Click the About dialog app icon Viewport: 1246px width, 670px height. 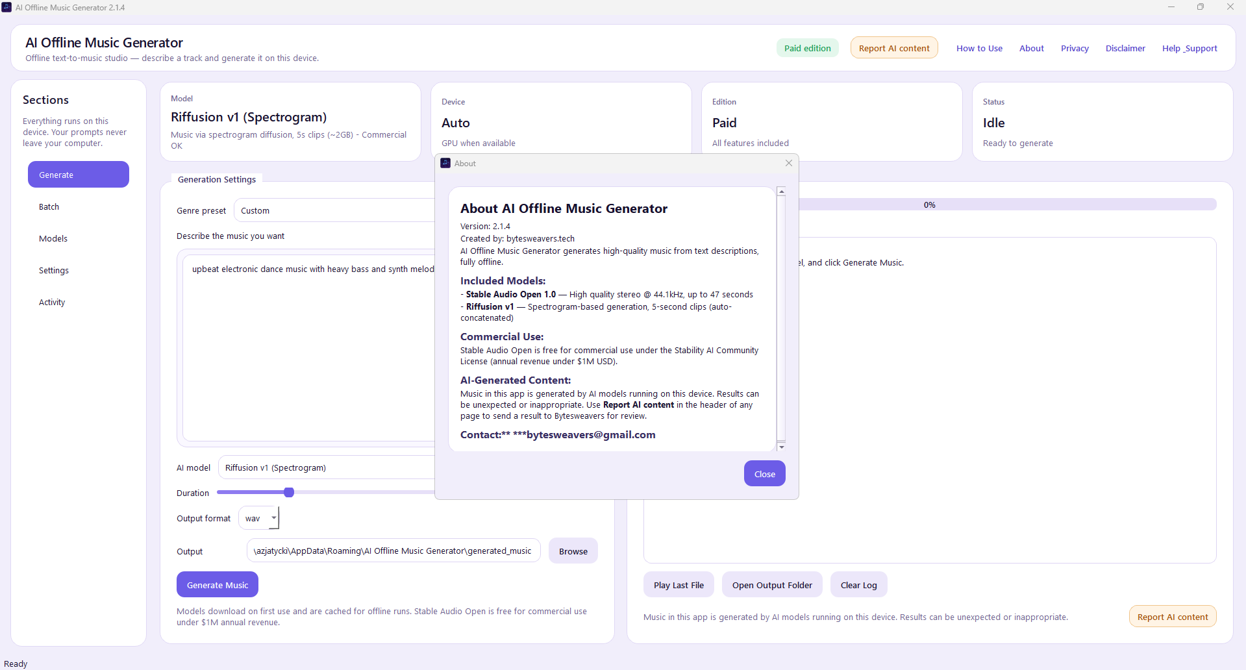coord(445,163)
